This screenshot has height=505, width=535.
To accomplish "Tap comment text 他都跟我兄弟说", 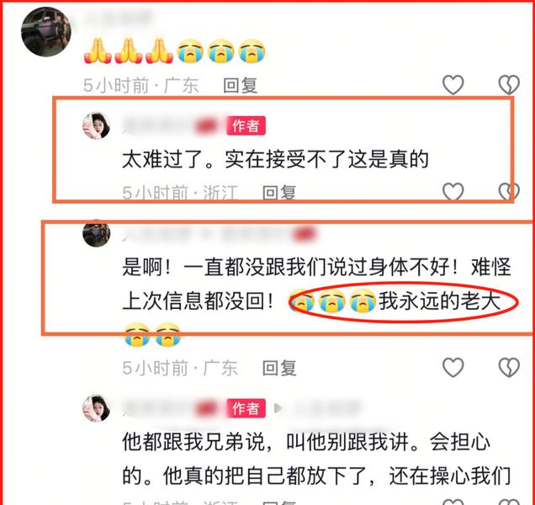I will click(x=316, y=459).
